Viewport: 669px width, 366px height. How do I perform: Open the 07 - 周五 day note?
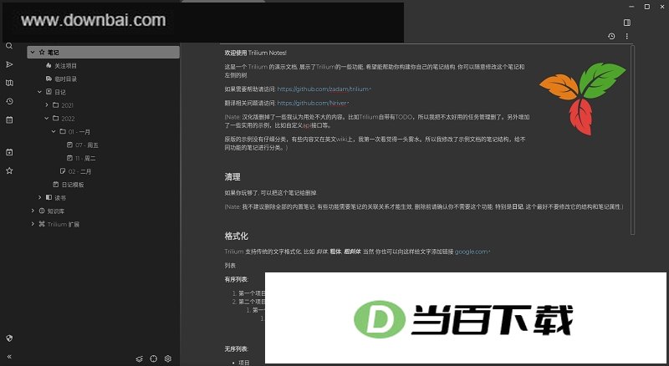coord(87,145)
